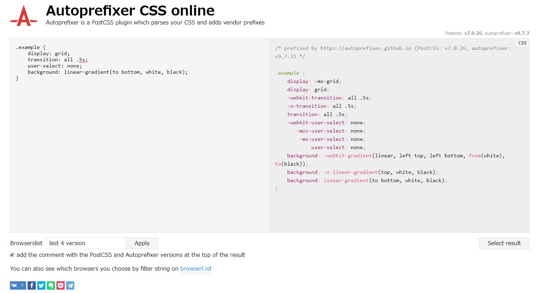Click the source linear-gradient background line
546x293 pixels.
click(108, 72)
